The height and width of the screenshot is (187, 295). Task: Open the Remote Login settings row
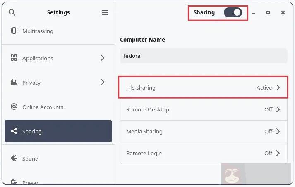203,153
